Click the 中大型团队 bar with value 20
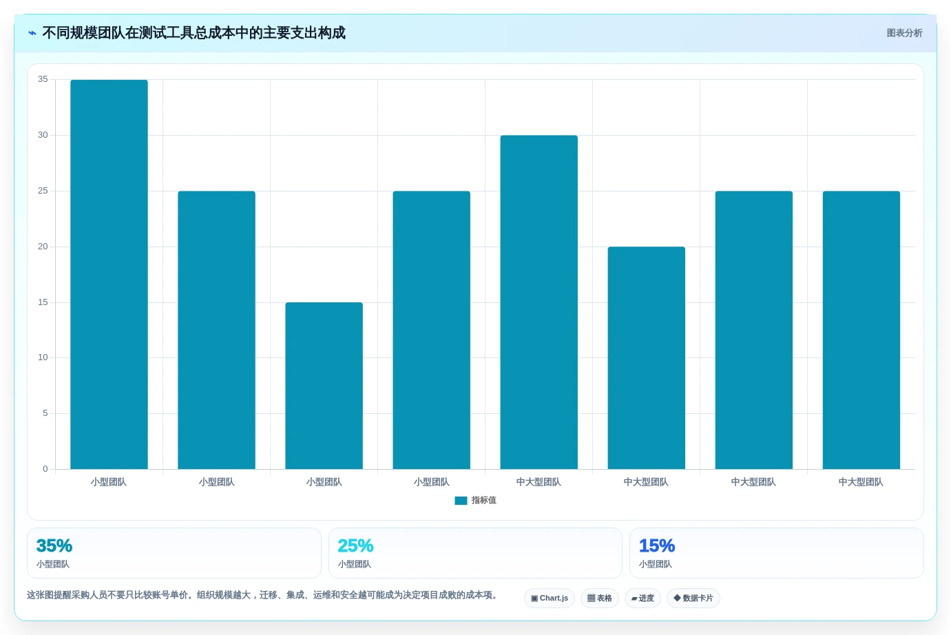The width and height of the screenshot is (951, 635). (647, 358)
